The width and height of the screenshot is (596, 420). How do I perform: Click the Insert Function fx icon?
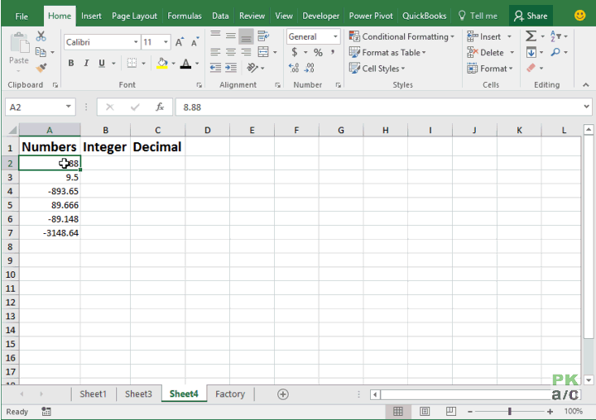(160, 107)
